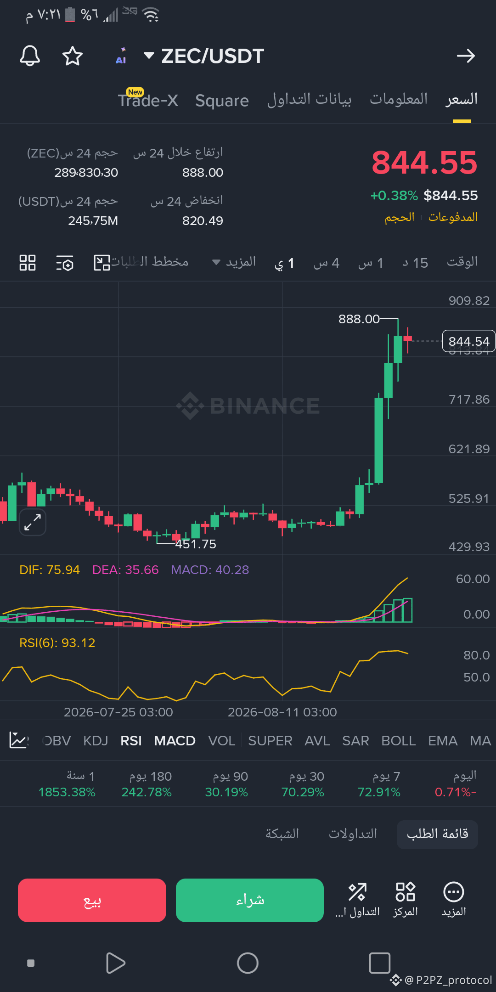Toggle SAR indicator
The image size is (496, 992).
(355, 741)
